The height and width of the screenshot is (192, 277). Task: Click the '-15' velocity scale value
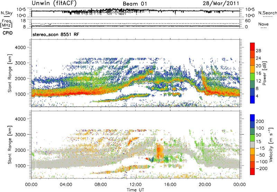[260, 148]
